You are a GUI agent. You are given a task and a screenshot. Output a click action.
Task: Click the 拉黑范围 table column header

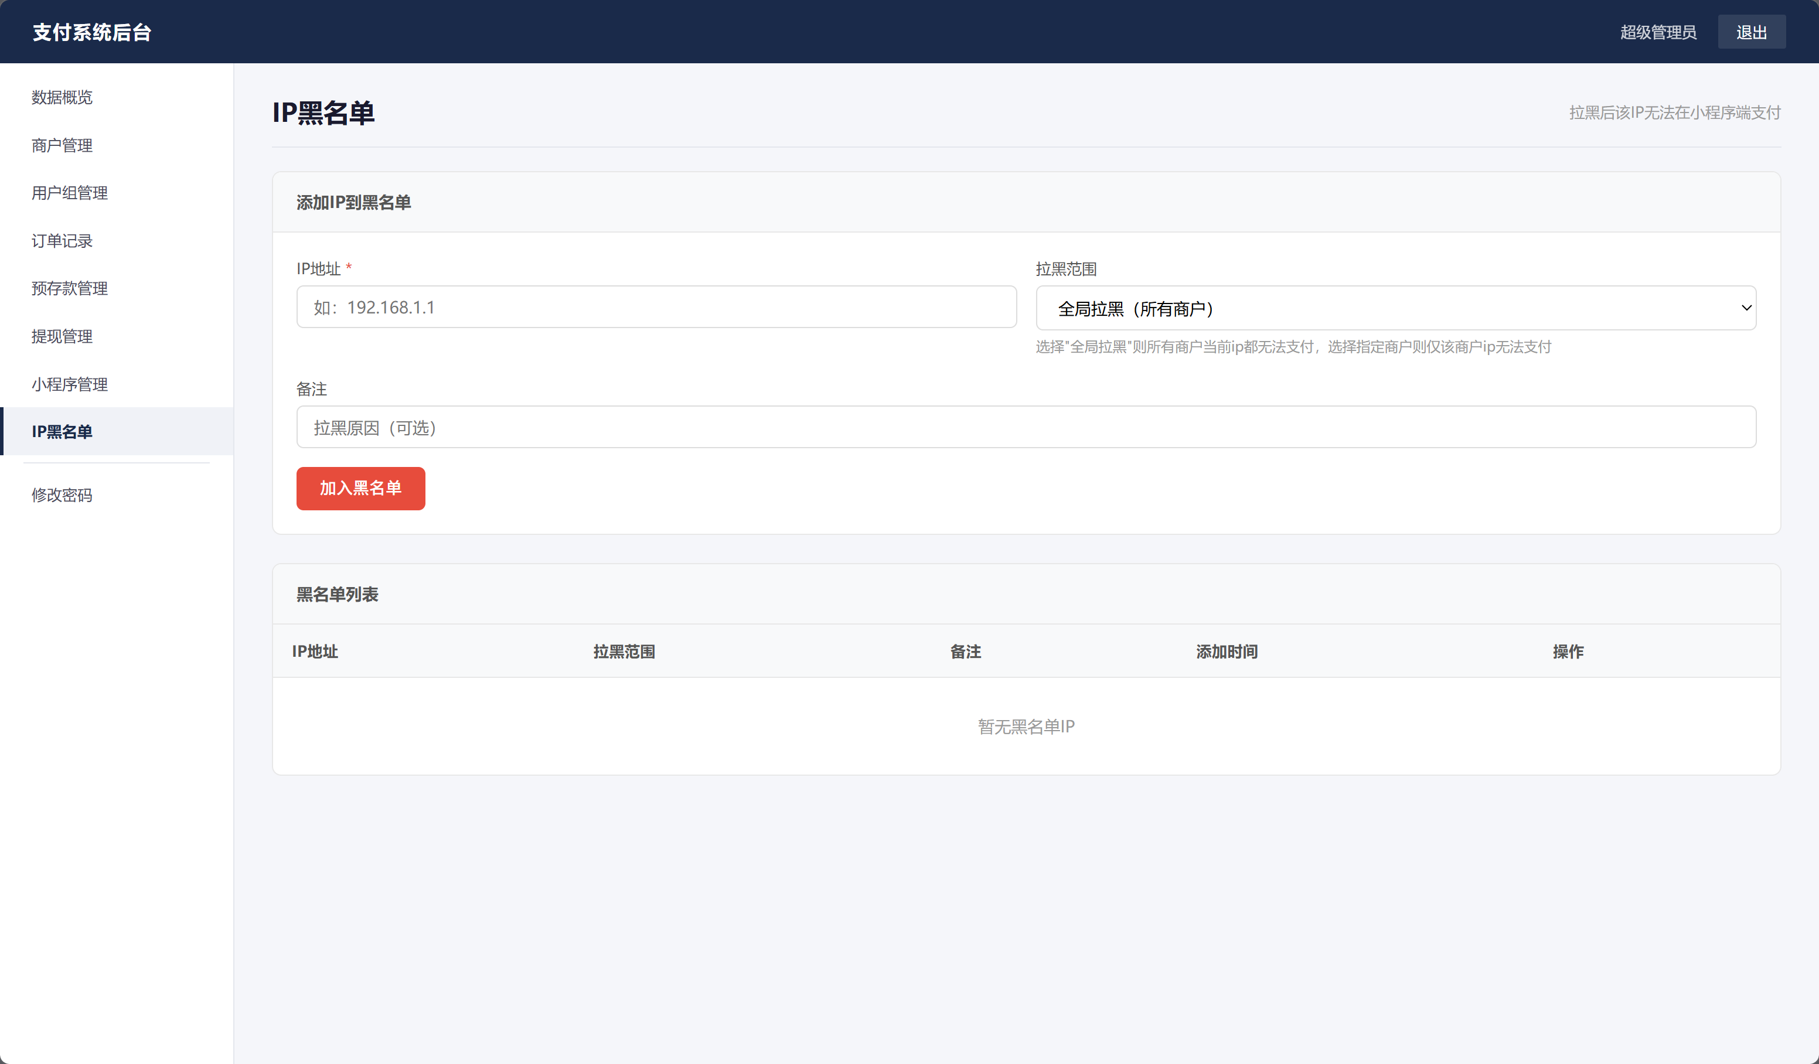point(624,652)
